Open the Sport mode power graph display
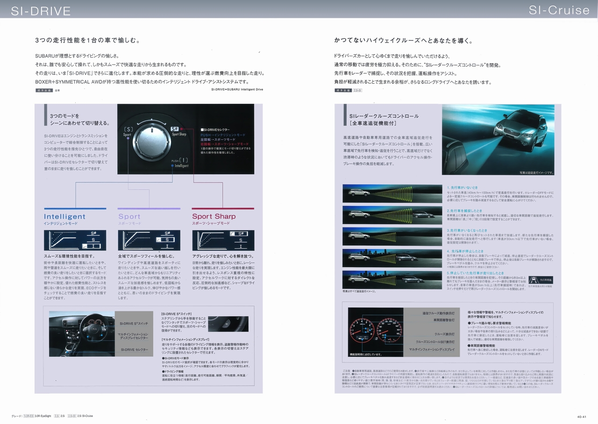Viewport: 598px width, 424px height. 149,240
